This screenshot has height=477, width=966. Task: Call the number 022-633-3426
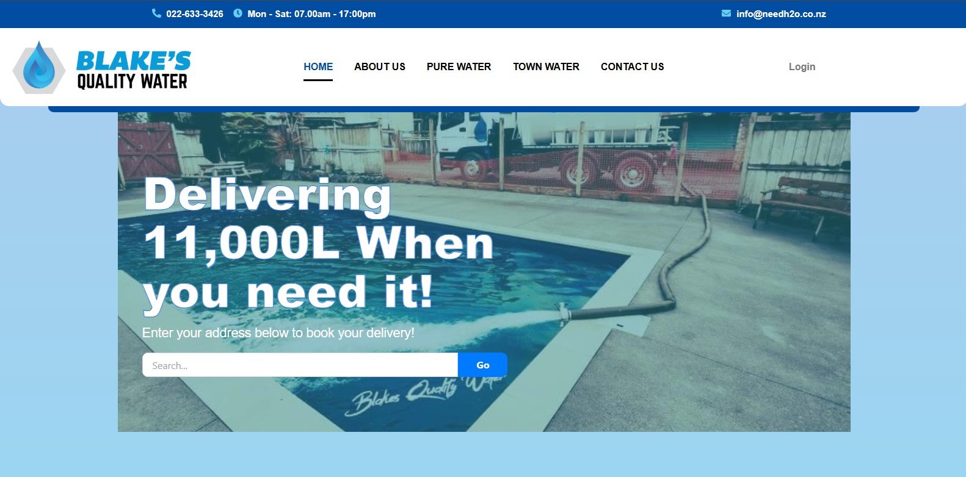click(x=195, y=13)
